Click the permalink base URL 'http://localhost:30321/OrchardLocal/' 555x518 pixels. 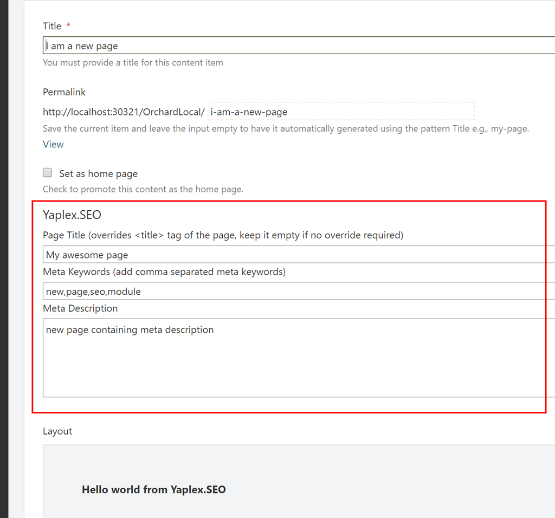pyautogui.click(x=124, y=112)
